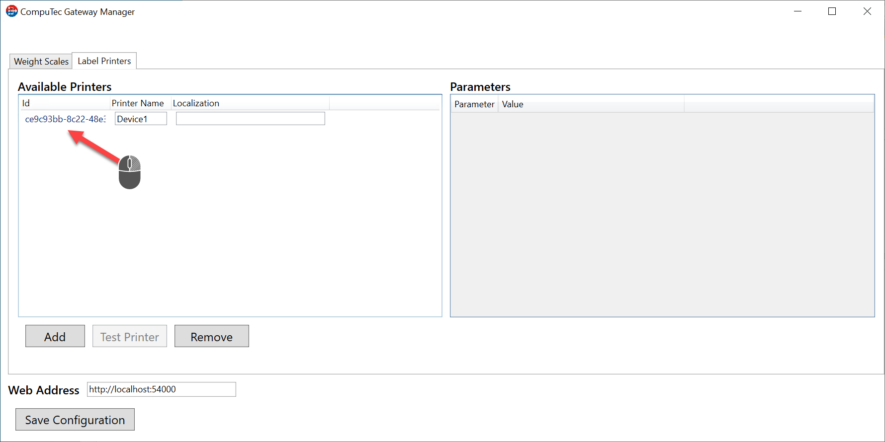Click the Parameter column header

coord(474,104)
